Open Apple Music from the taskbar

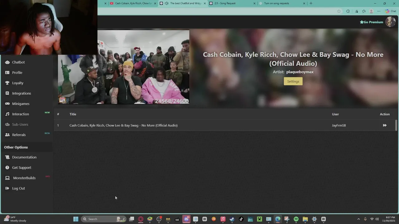[x=223, y=219]
